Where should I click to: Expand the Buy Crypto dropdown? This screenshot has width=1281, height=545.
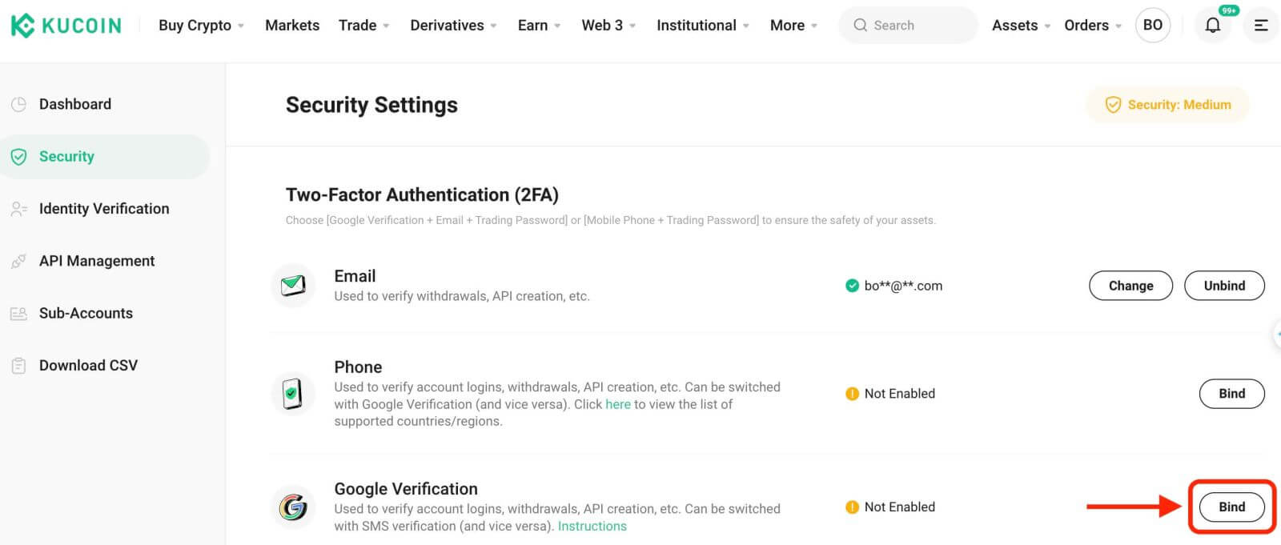point(201,26)
